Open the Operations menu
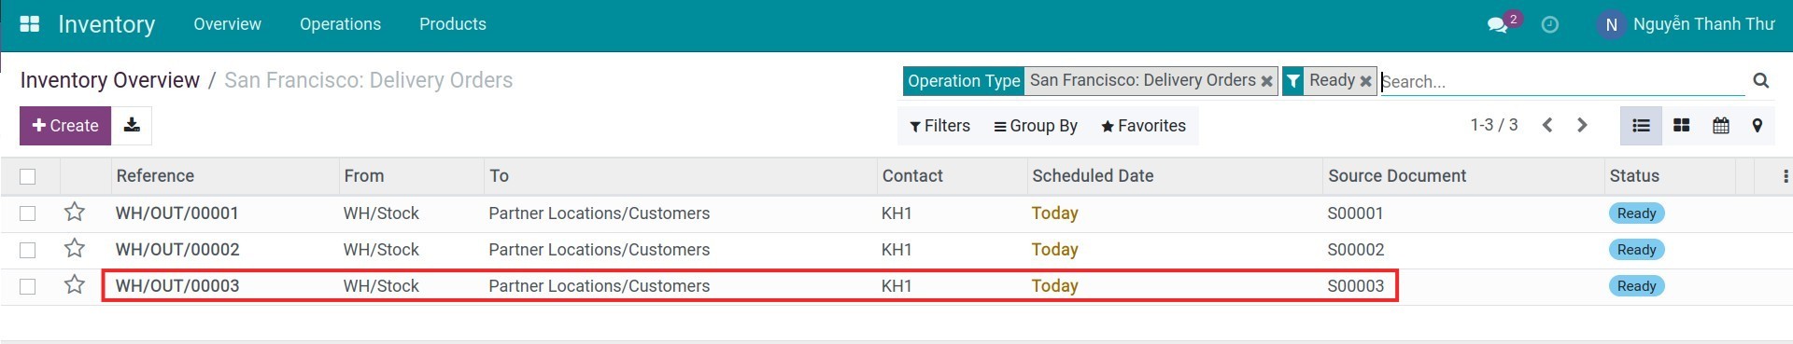 [340, 24]
